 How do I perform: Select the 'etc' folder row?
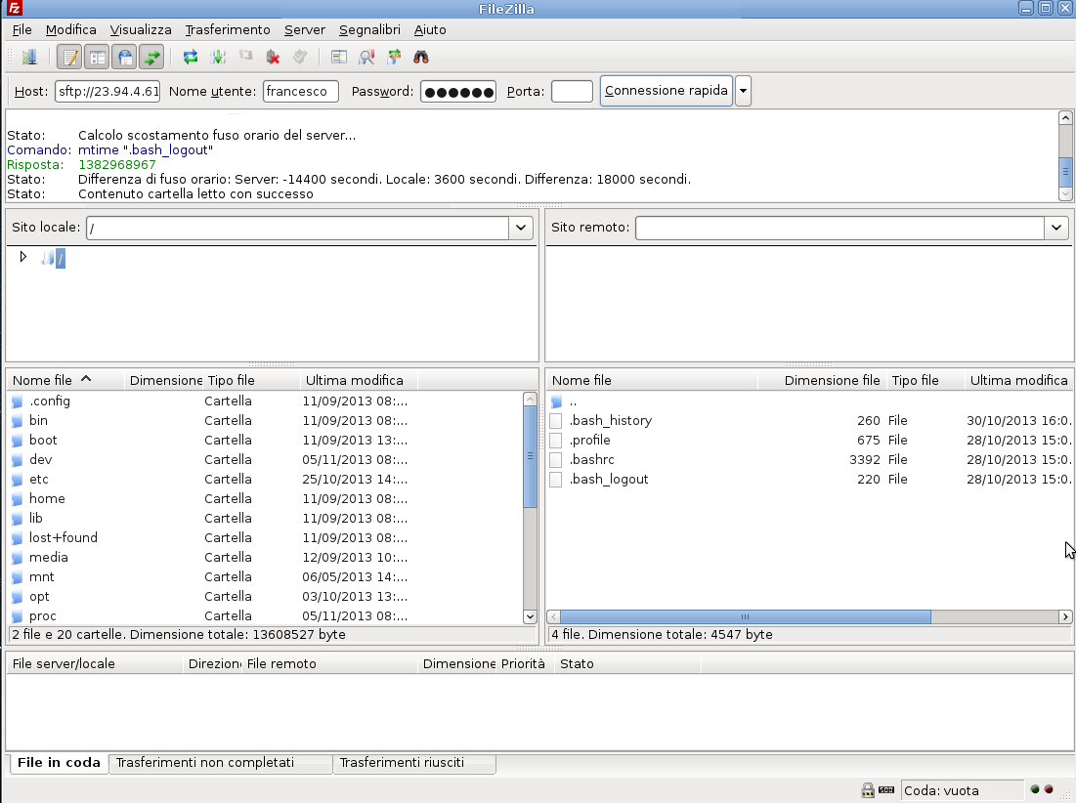pos(265,480)
